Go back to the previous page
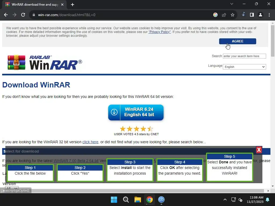Image resolution: width=275 pixels, height=206 pixels. coord(6,15)
